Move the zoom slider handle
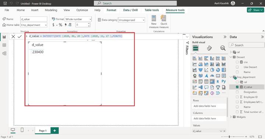This screenshot has width=265, height=139. (229, 136)
